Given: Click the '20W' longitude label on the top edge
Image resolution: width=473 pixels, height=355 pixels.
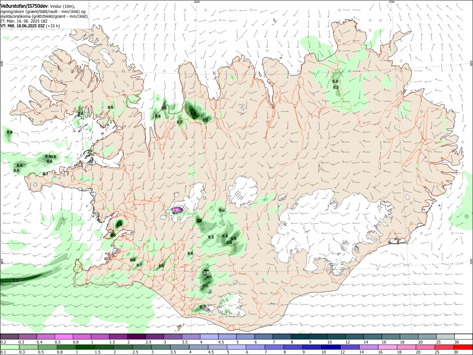Looking at the screenshot, I should [197, 2].
